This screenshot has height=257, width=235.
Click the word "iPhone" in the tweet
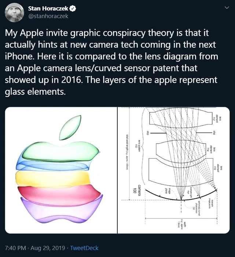click(19, 57)
